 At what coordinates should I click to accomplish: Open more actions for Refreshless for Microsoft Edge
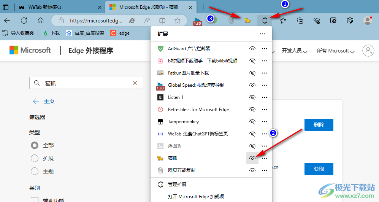coord(265,110)
